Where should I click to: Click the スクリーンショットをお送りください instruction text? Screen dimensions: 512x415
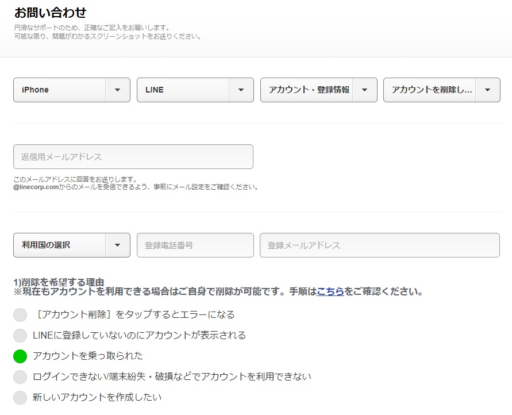point(107,36)
